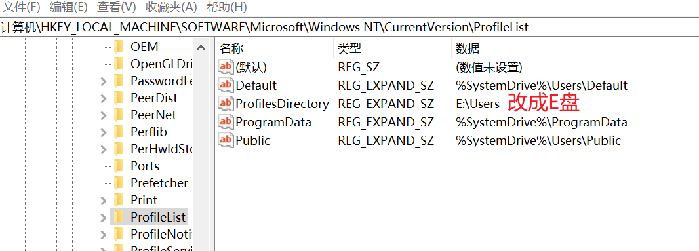Click the Public value's ab icon
This screenshot has width=699, height=251.
click(226, 140)
